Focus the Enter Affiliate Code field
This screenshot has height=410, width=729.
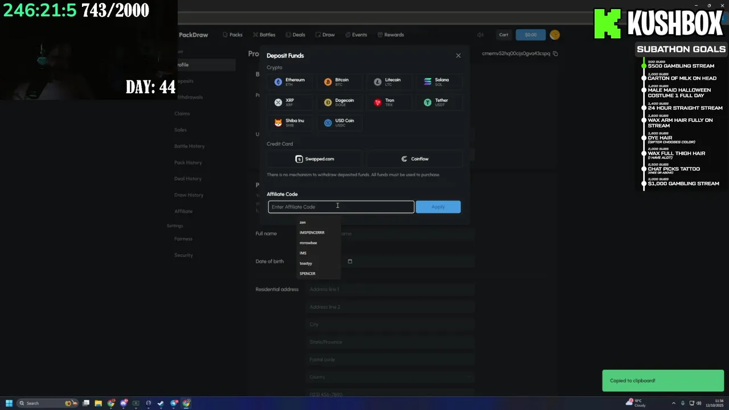(341, 207)
